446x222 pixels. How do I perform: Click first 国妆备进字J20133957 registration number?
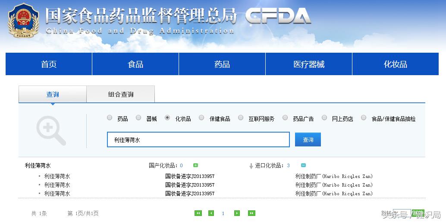point(190,176)
